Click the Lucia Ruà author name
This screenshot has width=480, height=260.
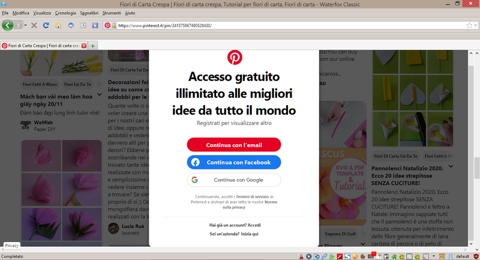coord(133,226)
